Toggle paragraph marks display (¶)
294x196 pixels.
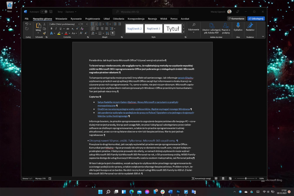[113, 33]
